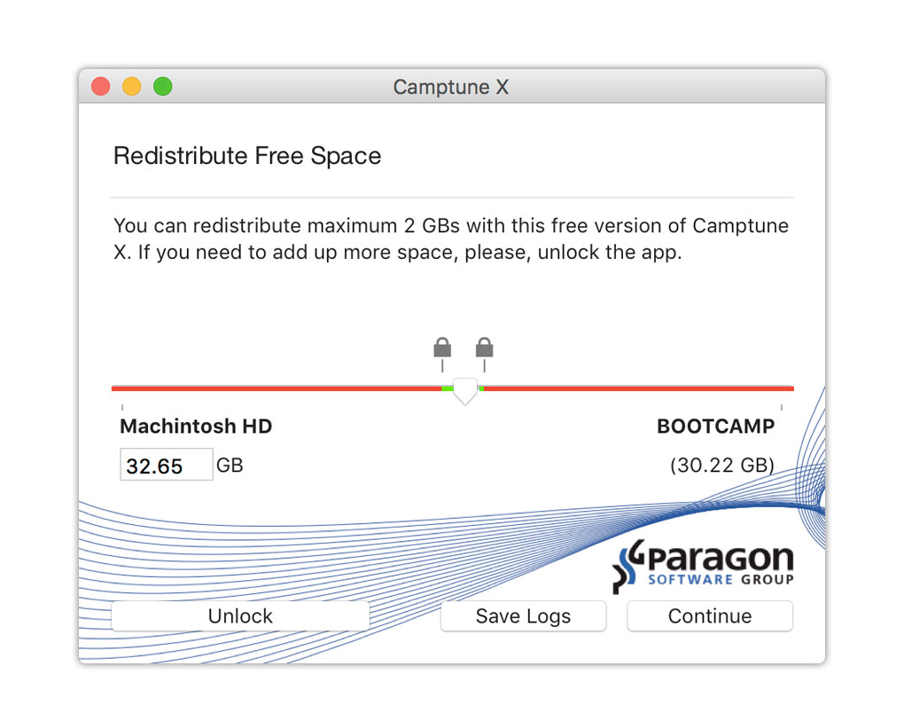The height and width of the screenshot is (713, 904).
Task: Save logs with the Save Logs button
Action: (x=523, y=616)
